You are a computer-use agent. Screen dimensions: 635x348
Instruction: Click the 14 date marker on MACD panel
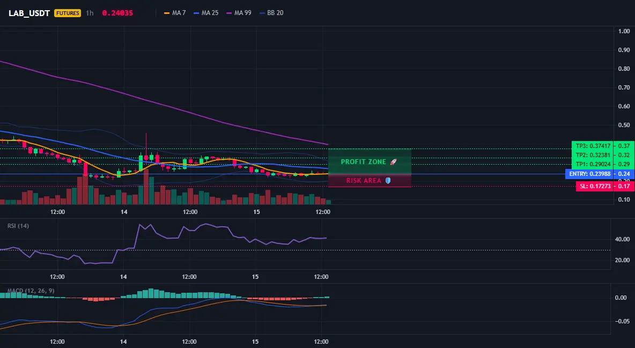(x=123, y=342)
